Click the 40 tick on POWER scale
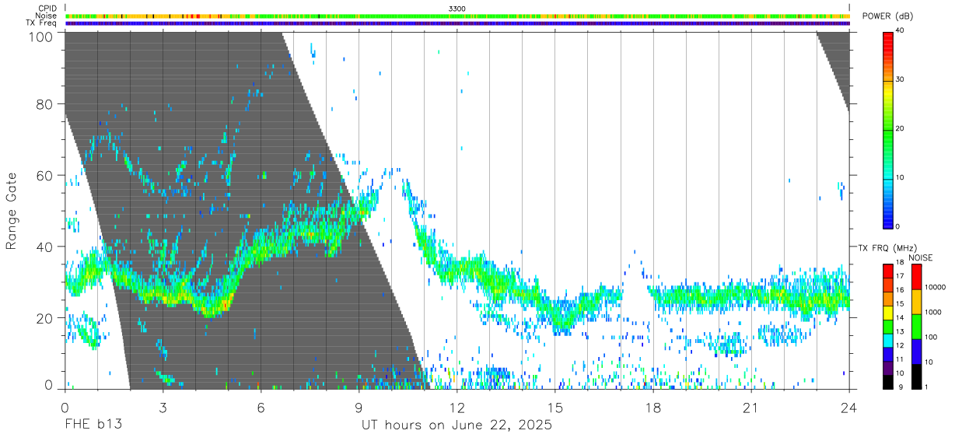The height and width of the screenshot is (441, 955). point(901,30)
